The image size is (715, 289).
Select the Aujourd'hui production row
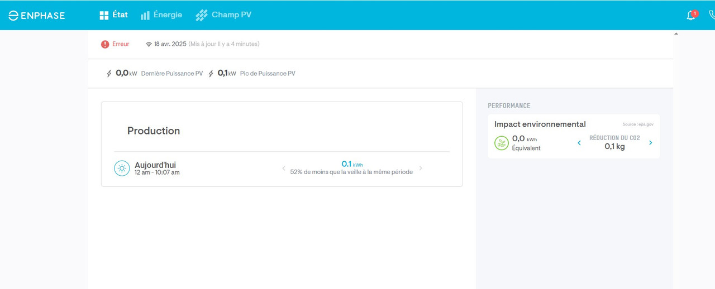click(282, 168)
